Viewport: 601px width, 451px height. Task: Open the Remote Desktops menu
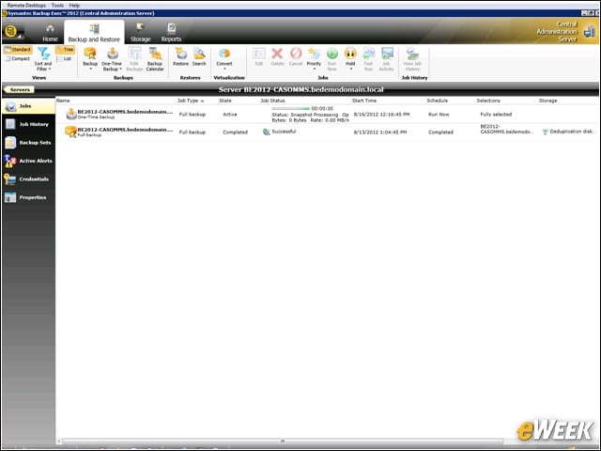point(26,6)
